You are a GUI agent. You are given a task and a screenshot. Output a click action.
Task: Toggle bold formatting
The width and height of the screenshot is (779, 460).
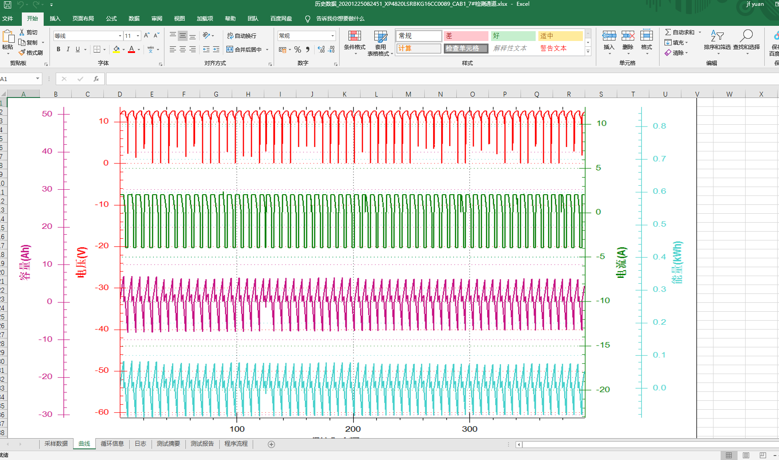tap(58, 49)
